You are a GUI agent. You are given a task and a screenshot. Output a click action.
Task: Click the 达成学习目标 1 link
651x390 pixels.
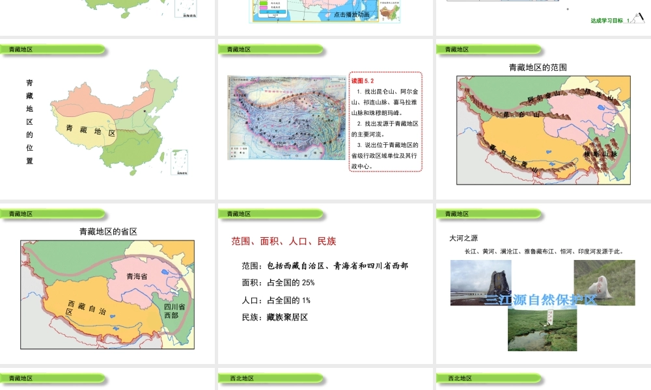tap(611, 20)
